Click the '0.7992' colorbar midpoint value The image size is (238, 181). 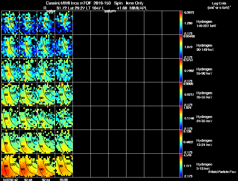point(189,71)
